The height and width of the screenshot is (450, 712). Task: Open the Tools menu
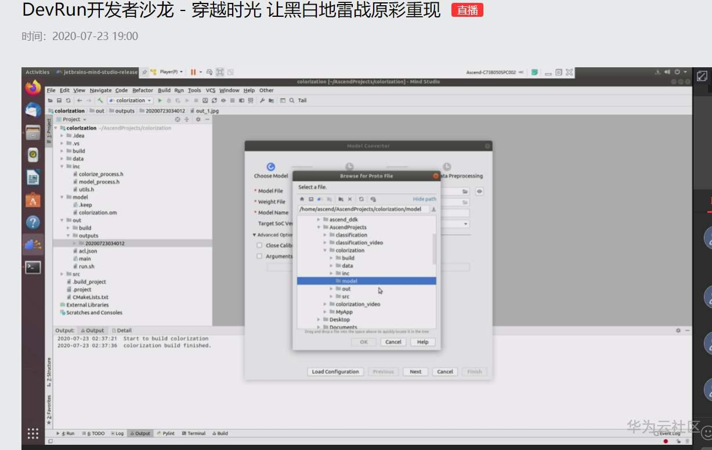tap(194, 90)
